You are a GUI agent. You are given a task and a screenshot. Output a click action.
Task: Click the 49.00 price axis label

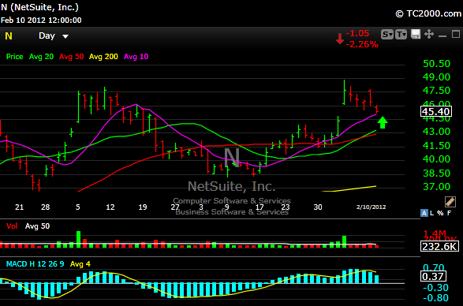click(436, 77)
